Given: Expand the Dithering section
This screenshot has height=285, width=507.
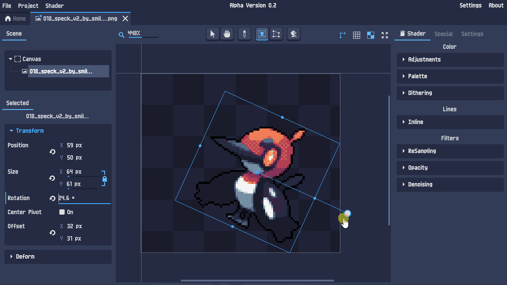Looking at the screenshot, I should coord(450,93).
